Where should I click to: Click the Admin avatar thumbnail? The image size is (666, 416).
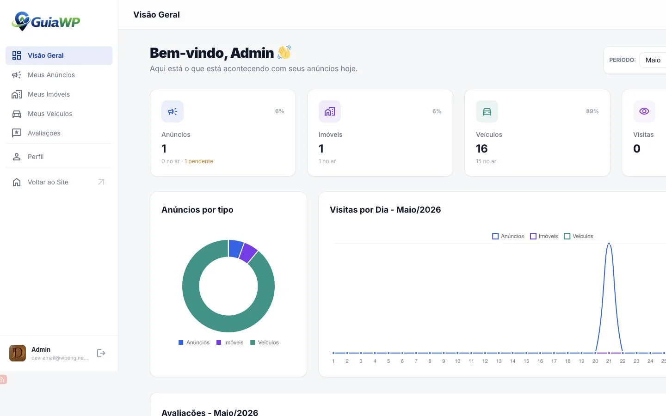pyautogui.click(x=18, y=353)
